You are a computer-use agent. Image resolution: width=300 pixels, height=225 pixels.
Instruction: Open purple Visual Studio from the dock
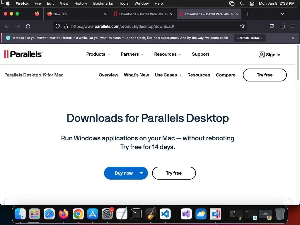point(186,214)
